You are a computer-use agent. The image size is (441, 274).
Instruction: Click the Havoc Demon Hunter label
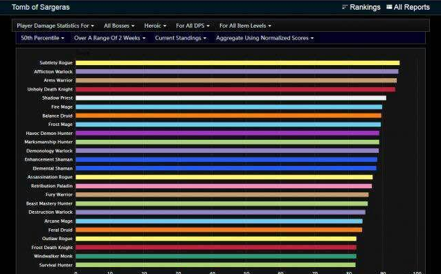pyautogui.click(x=49, y=134)
